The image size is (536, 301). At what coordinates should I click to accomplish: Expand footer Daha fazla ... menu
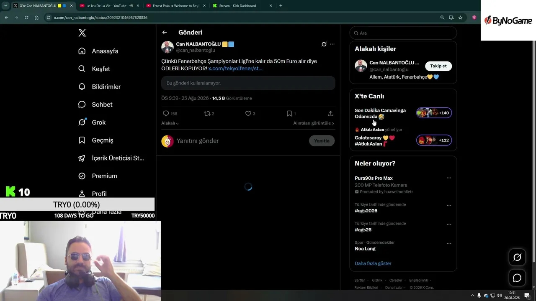pos(395,288)
